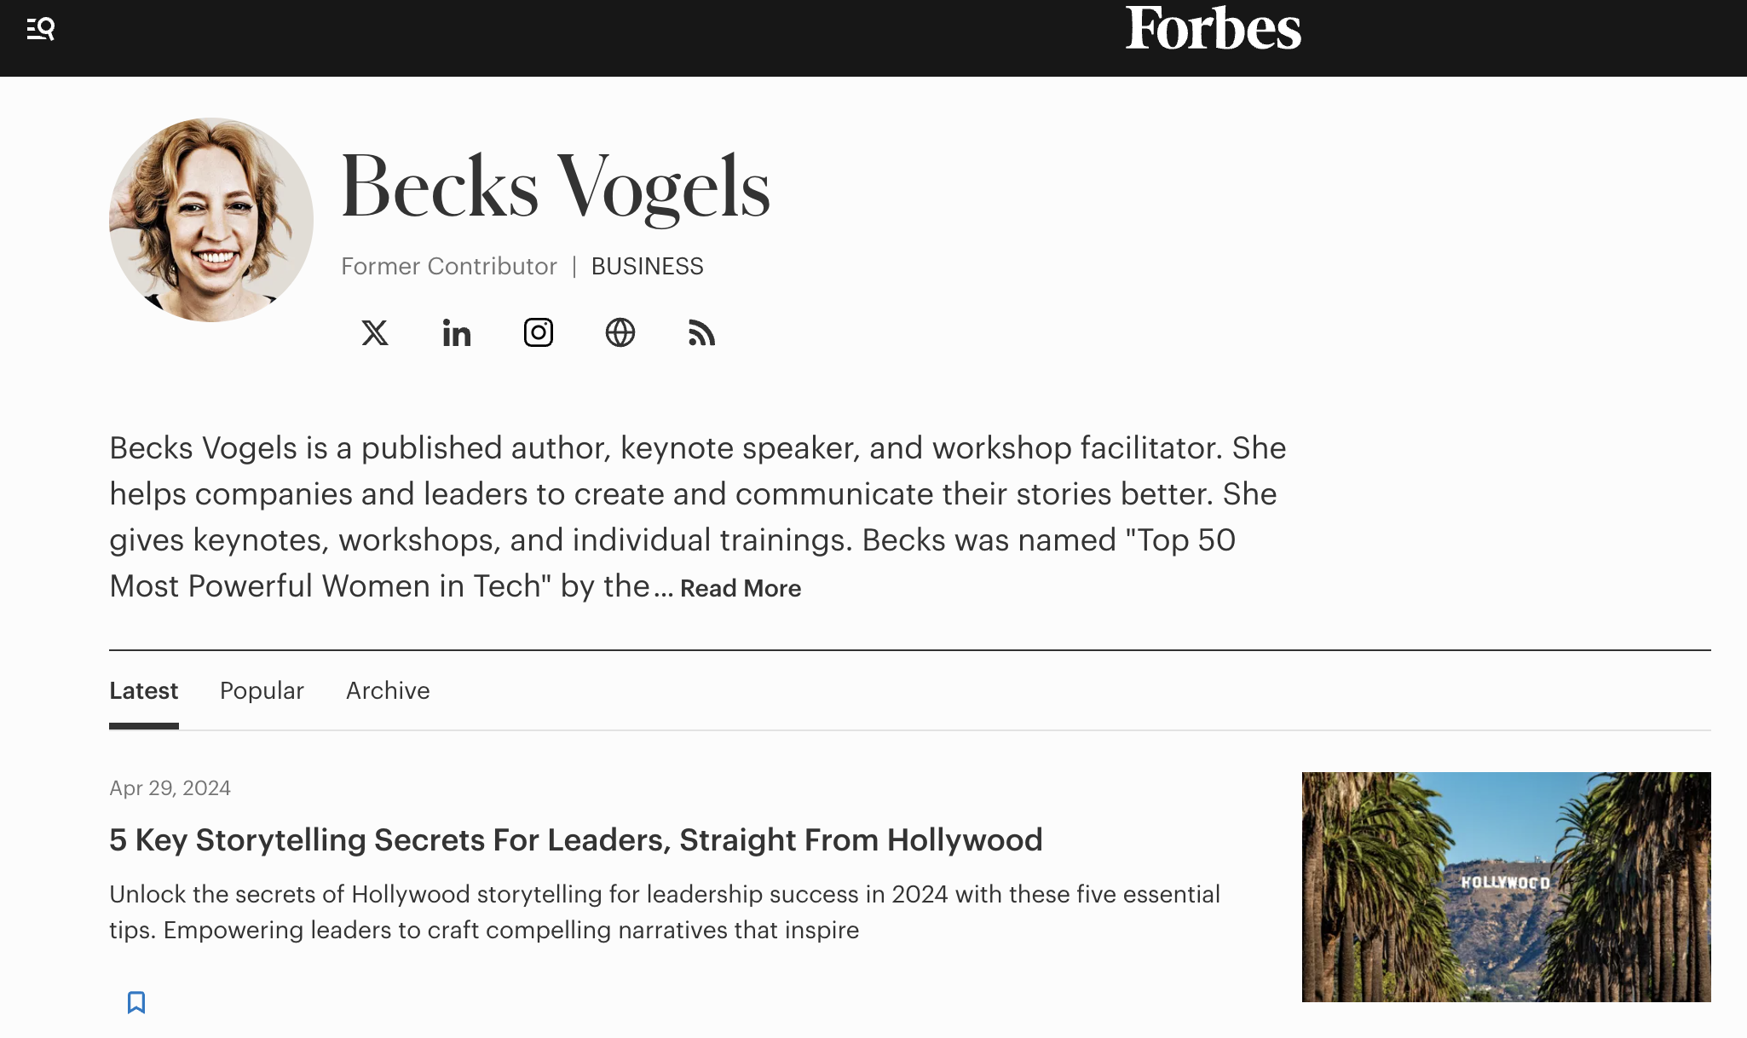Switch to the Popular tab
This screenshot has width=1747, height=1038.
(262, 690)
